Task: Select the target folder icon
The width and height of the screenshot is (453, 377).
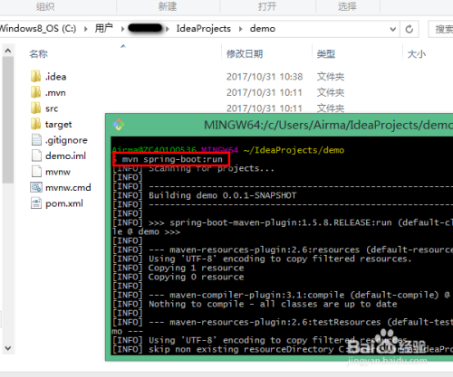Action: [35, 124]
